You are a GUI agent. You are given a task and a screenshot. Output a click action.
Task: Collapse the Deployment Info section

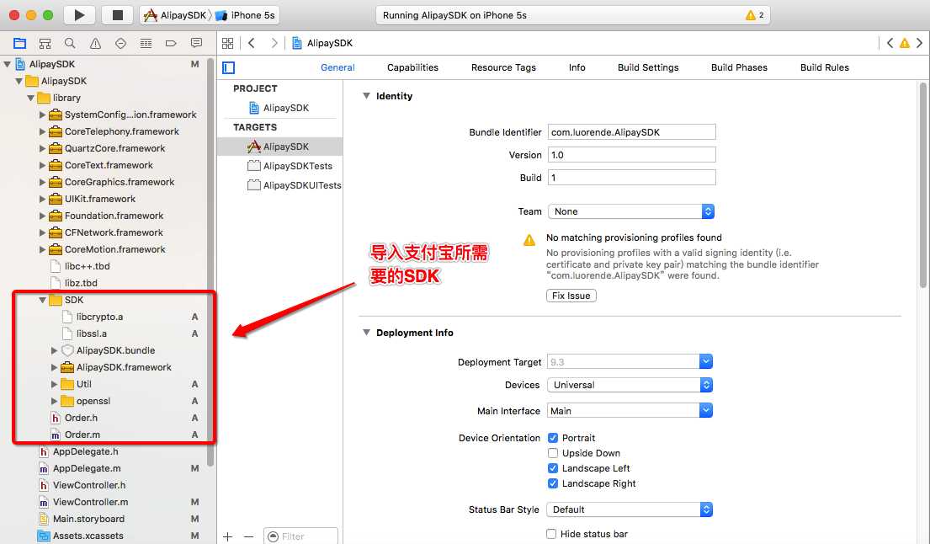(x=367, y=333)
